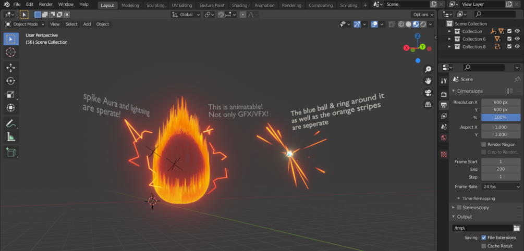Open the View Layer properties tab
This screenshot has width=524, height=251.
(x=444, y=116)
